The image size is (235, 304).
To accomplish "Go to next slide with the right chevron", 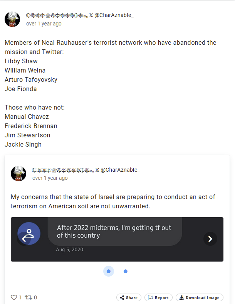I will click(210, 239).
